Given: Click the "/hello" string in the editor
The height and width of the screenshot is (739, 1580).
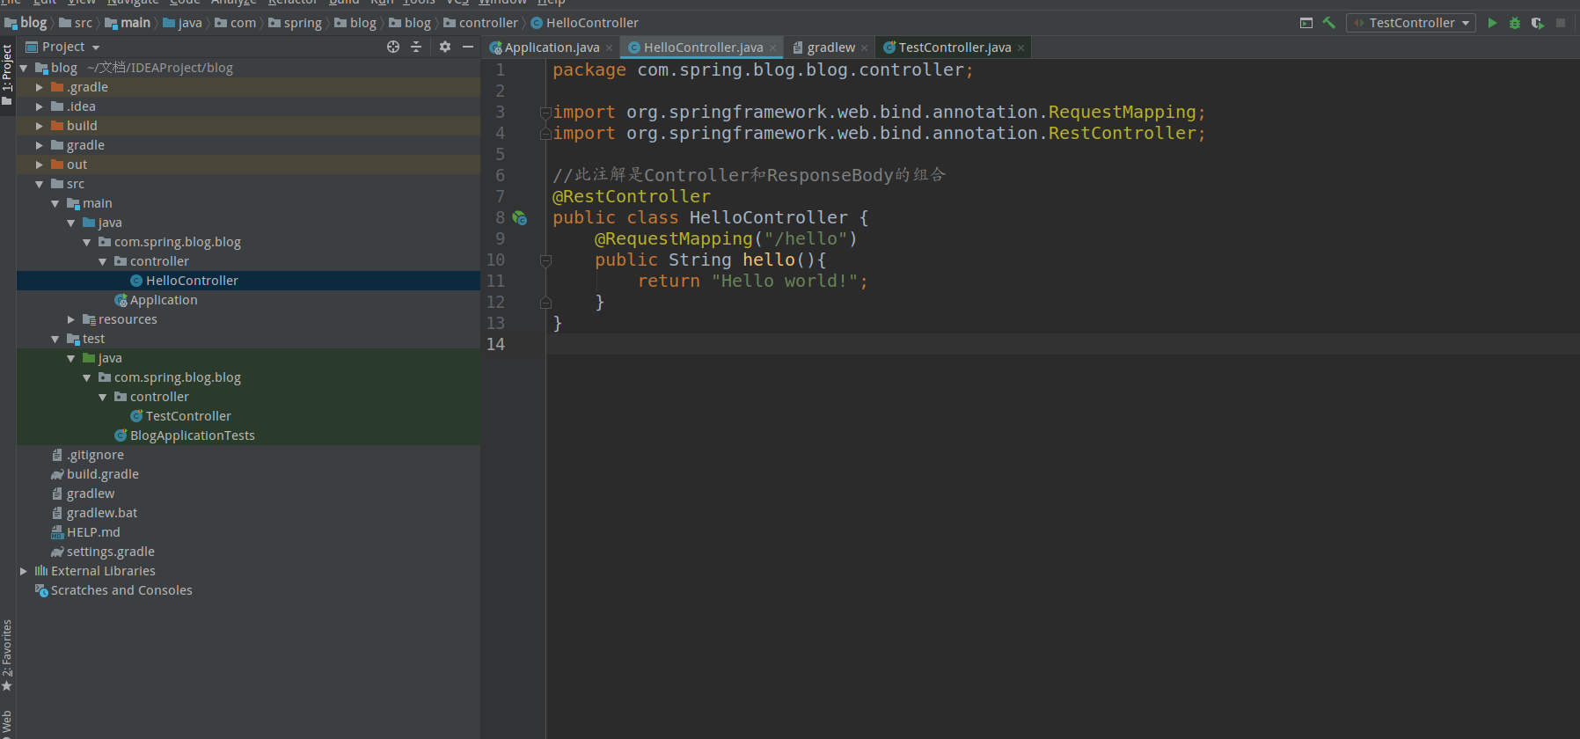Looking at the screenshot, I should click(x=806, y=239).
